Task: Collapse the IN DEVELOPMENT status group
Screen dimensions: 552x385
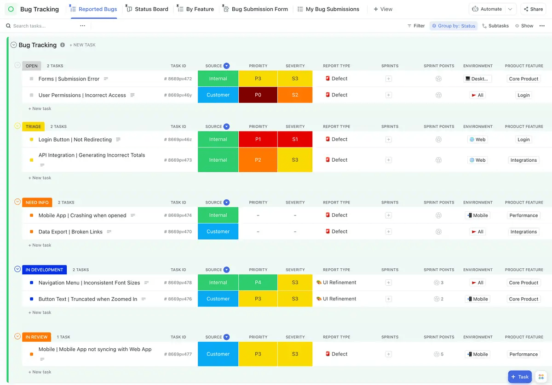Action: coord(17,269)
